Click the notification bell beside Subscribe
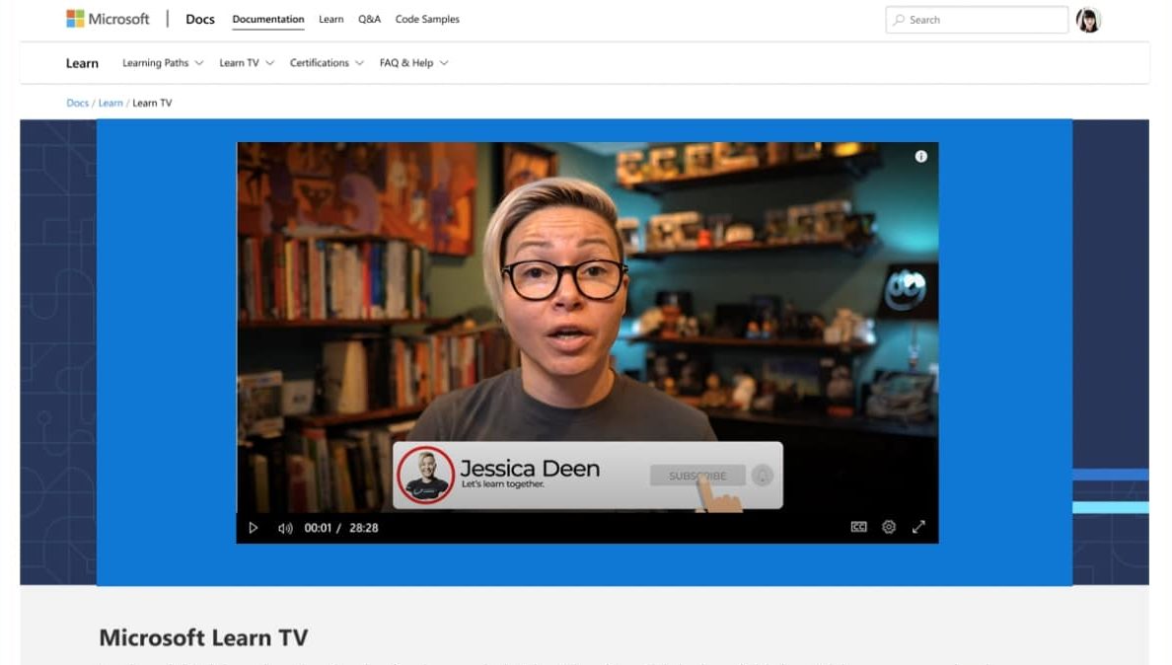The width and height of the screenshot is (1172, 665). click(763, 476)
